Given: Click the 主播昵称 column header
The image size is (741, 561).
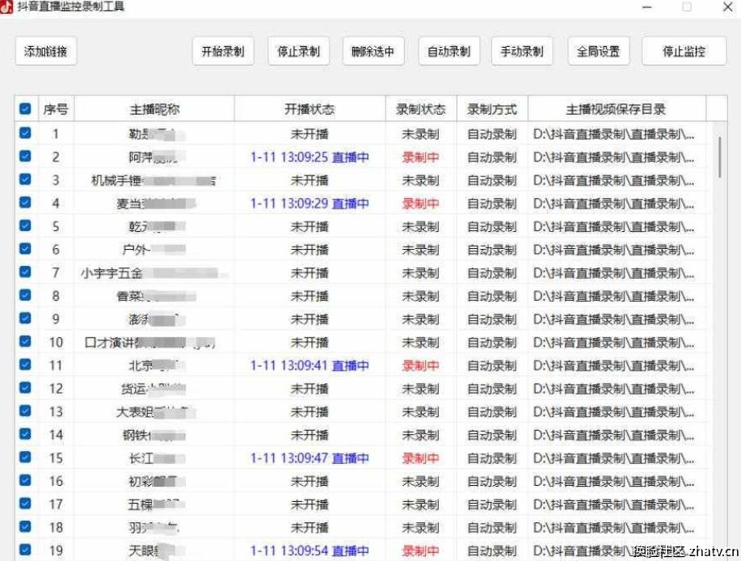Looking at the screenshot, I should coord(154,109).
